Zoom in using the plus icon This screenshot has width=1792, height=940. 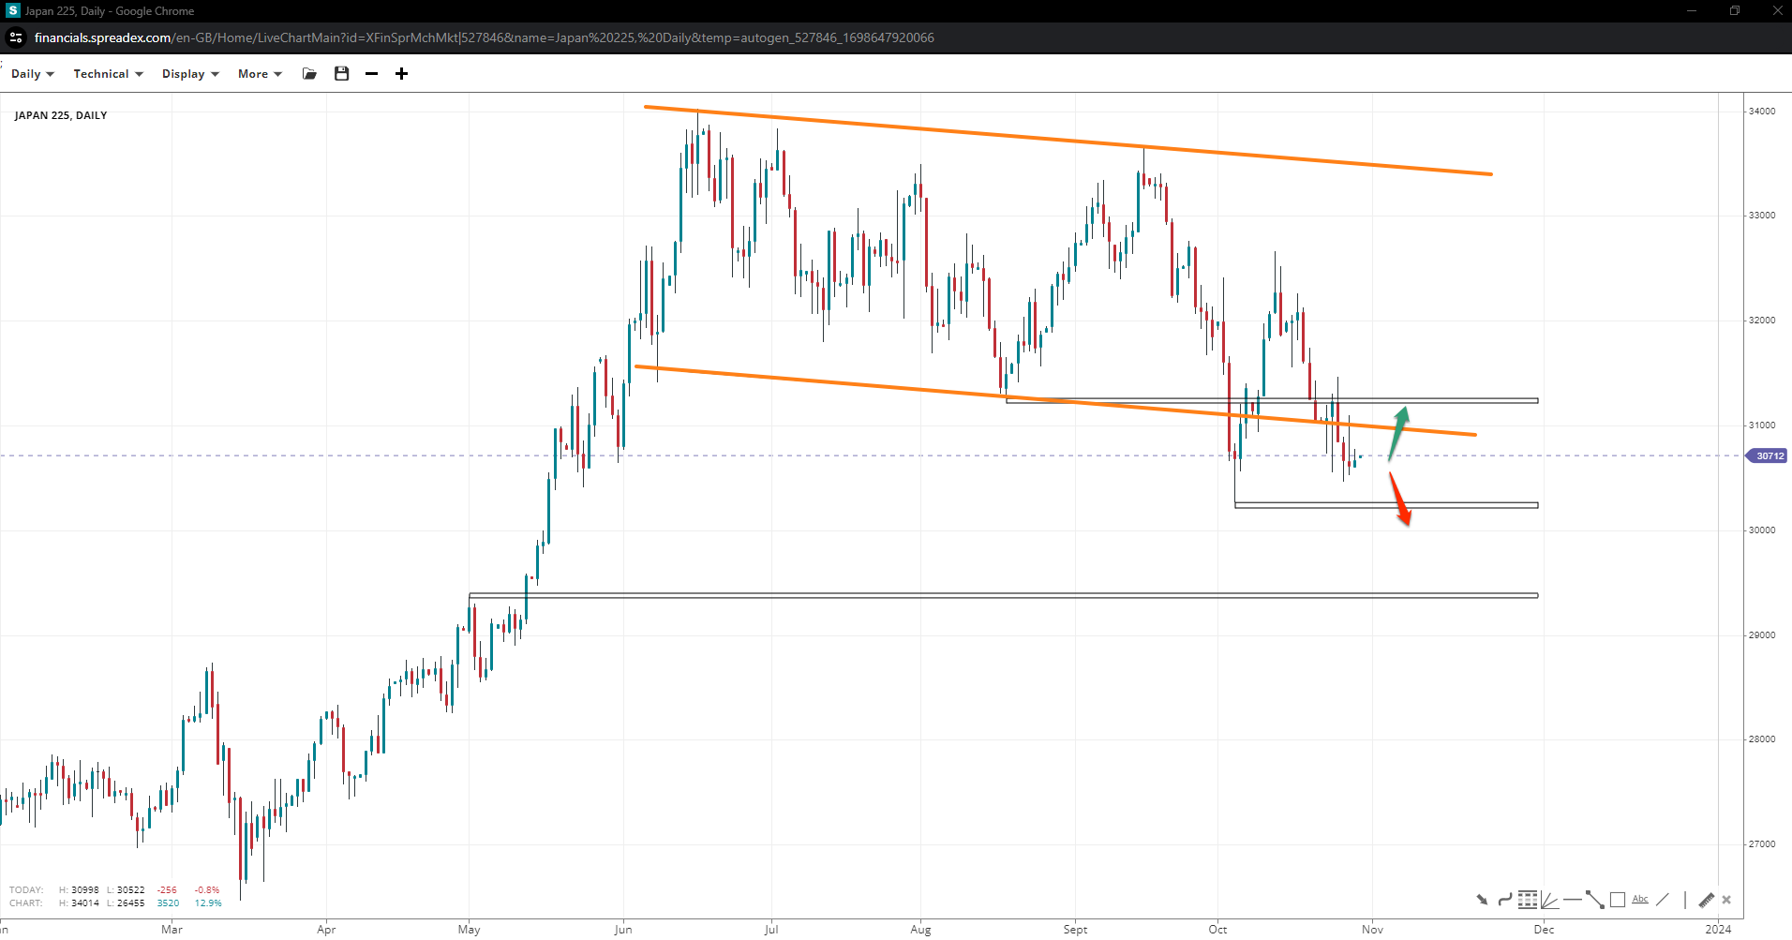(x=401, y=74)
